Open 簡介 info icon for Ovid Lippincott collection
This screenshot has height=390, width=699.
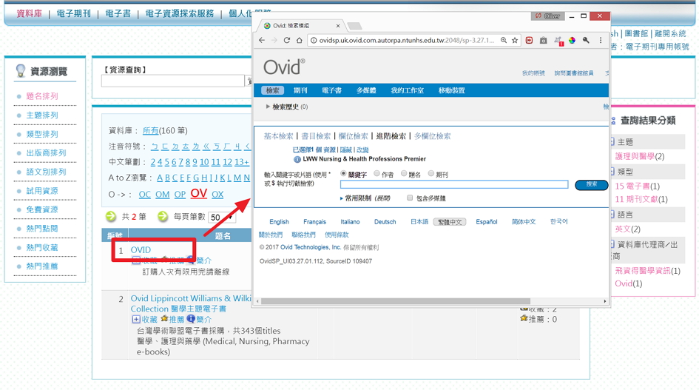coord(191,319)
